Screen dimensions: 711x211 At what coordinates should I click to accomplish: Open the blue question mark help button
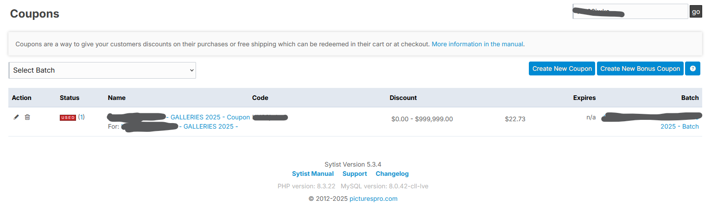692,68
